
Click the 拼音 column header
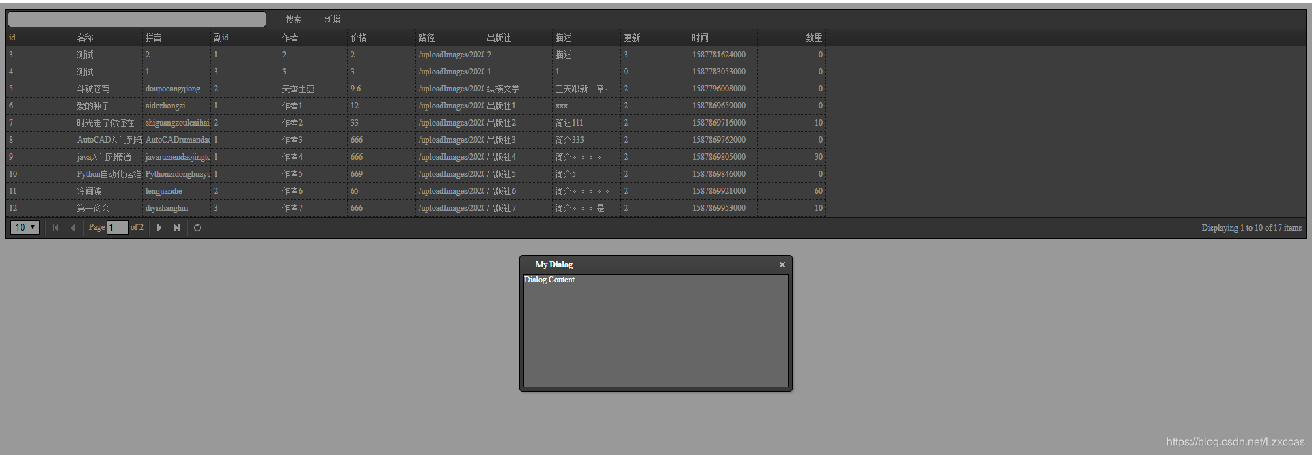point(176,38)
